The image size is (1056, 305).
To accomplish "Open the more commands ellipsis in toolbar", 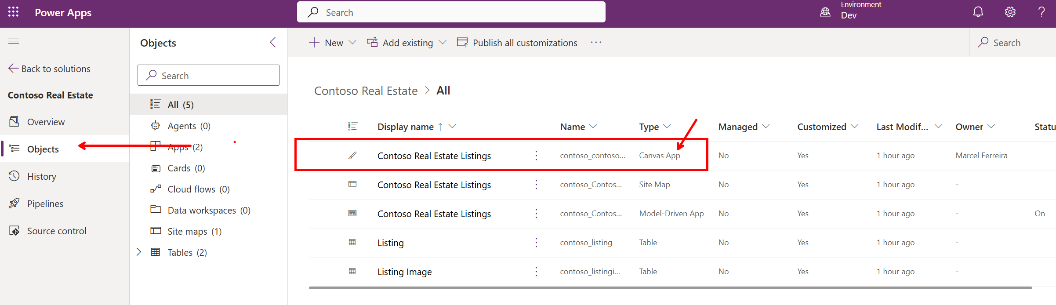I will pyautogui.click(x=596, y=43).
